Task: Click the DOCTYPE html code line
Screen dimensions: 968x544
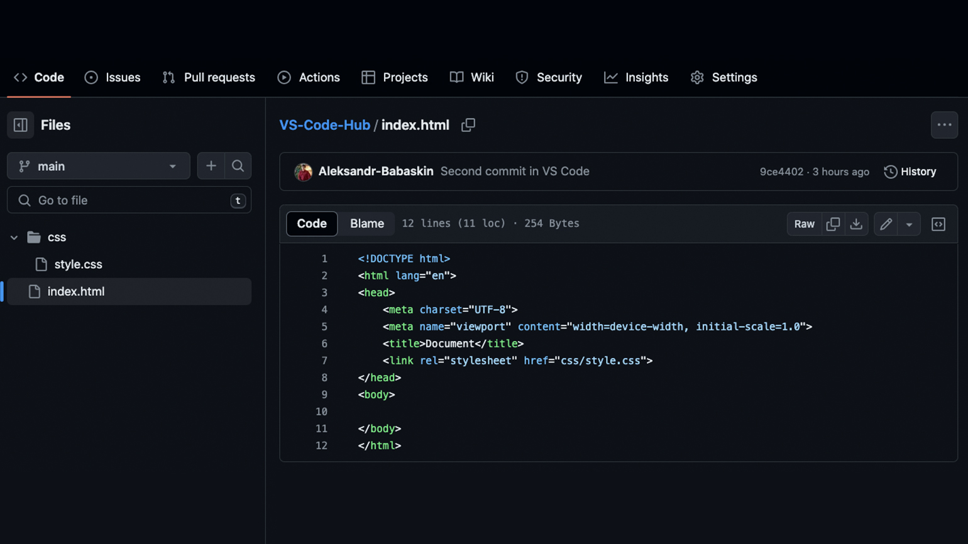Action: click(404, 259)
